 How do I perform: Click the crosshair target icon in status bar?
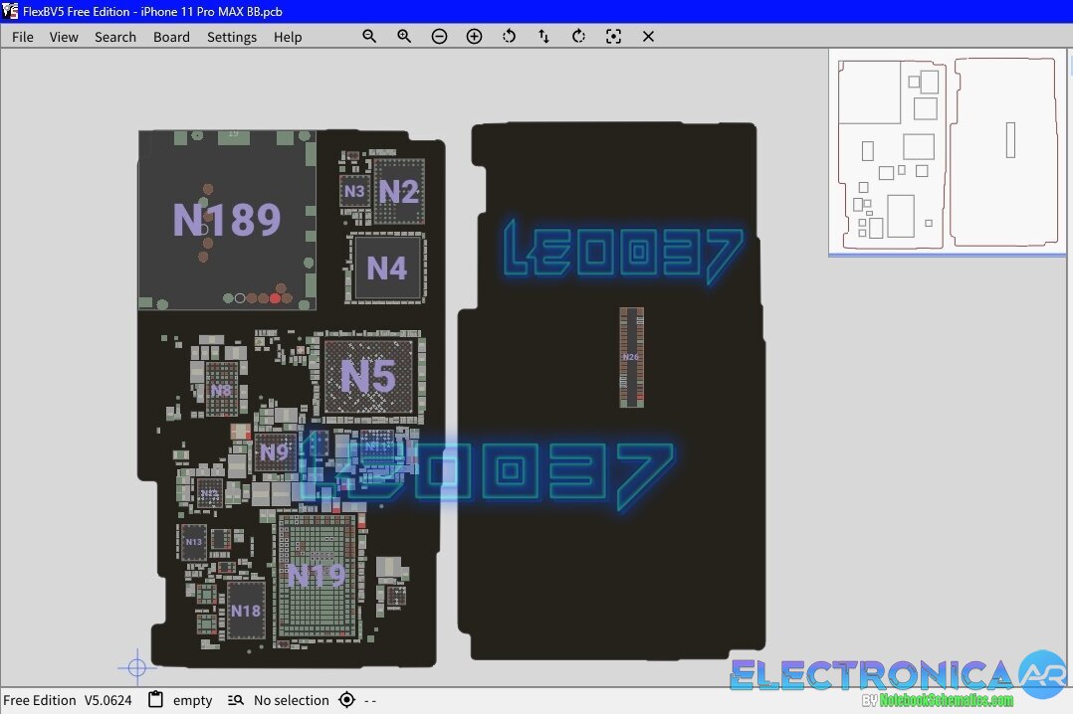pos(346,700)
